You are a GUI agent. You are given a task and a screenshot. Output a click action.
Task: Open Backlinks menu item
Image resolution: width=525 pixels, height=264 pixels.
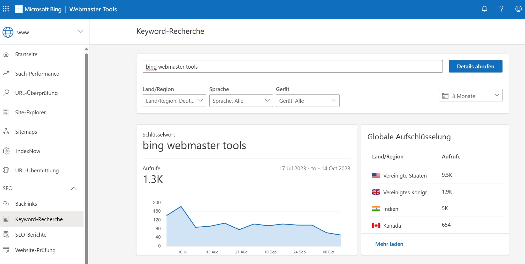click(42, 204)
